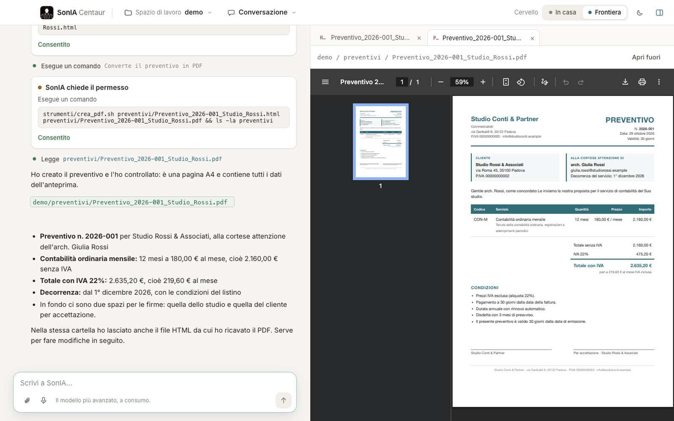Click the crea_pdf.sh command code block
Image resolution: width=674 pixels, height=421 pixels.
[x=164, y=117]
